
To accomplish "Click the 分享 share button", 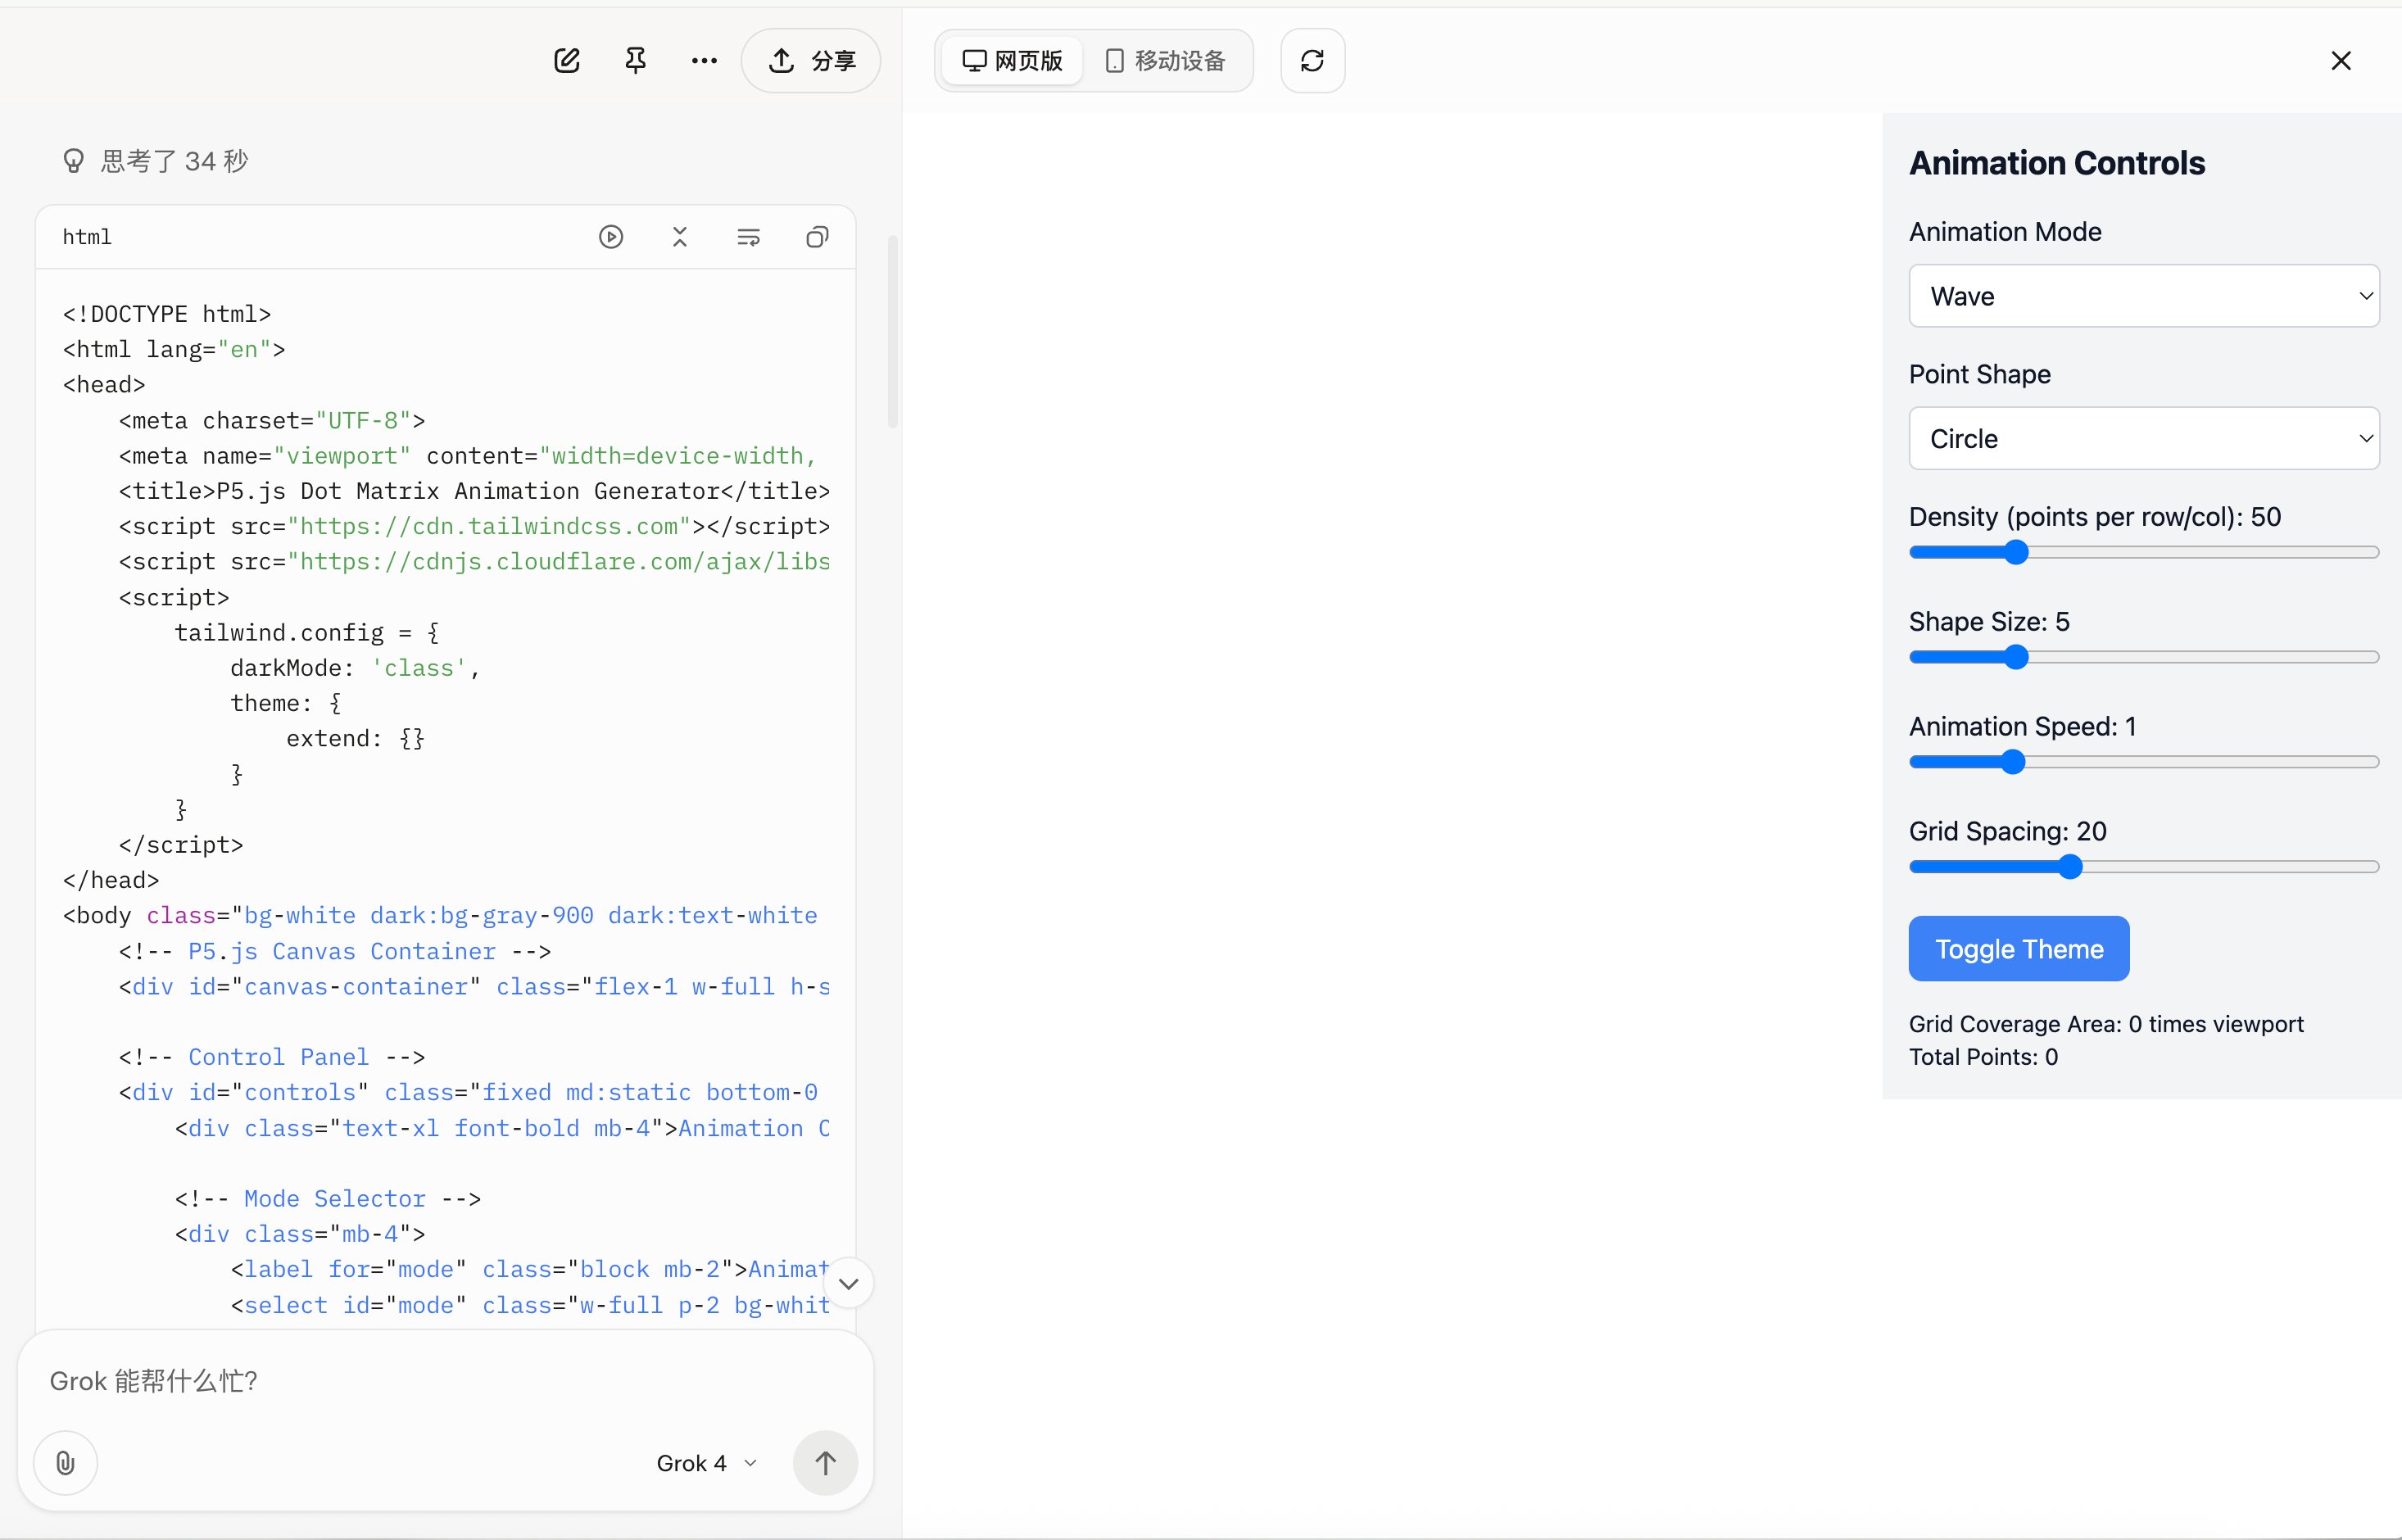I will coord(811,61).
